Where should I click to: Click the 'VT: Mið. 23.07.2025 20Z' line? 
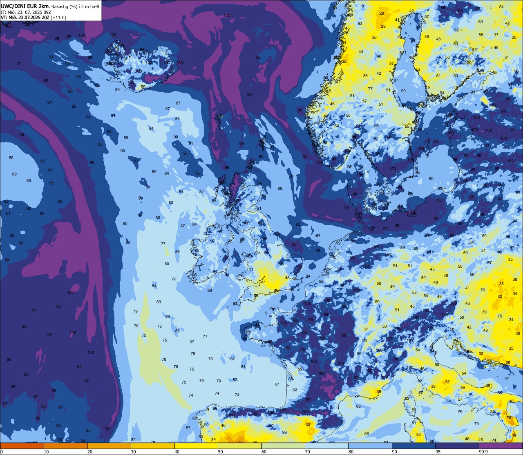25,18
